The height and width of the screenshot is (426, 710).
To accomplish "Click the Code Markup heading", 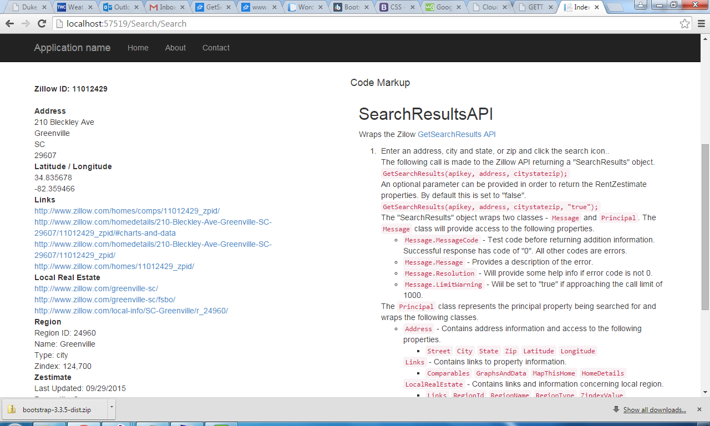I will 380,83.
